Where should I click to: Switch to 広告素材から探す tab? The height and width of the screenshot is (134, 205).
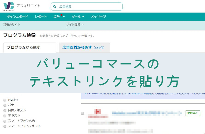click(x=84, y=48)
